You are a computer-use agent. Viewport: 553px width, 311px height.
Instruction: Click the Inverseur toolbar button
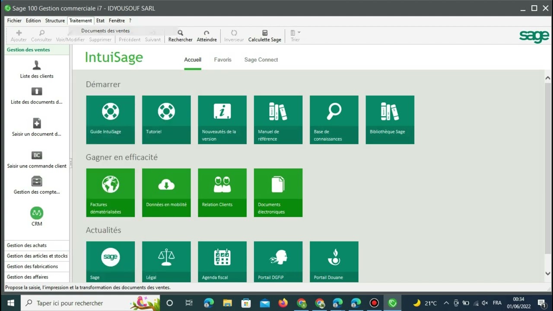[x=234, y=36]
